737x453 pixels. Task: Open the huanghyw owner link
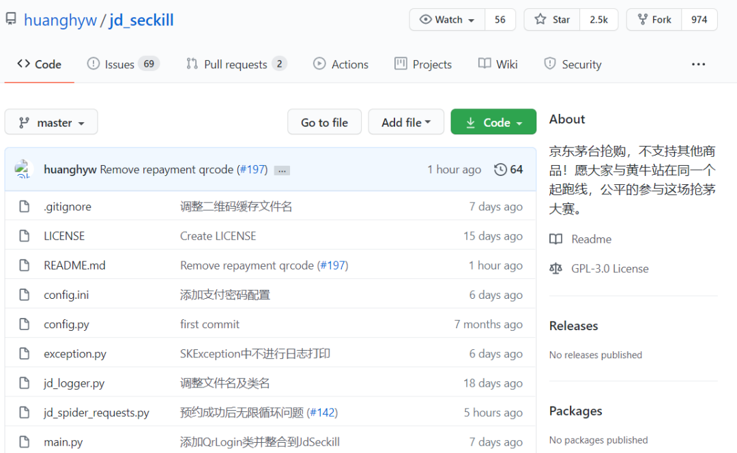point(60,20)
